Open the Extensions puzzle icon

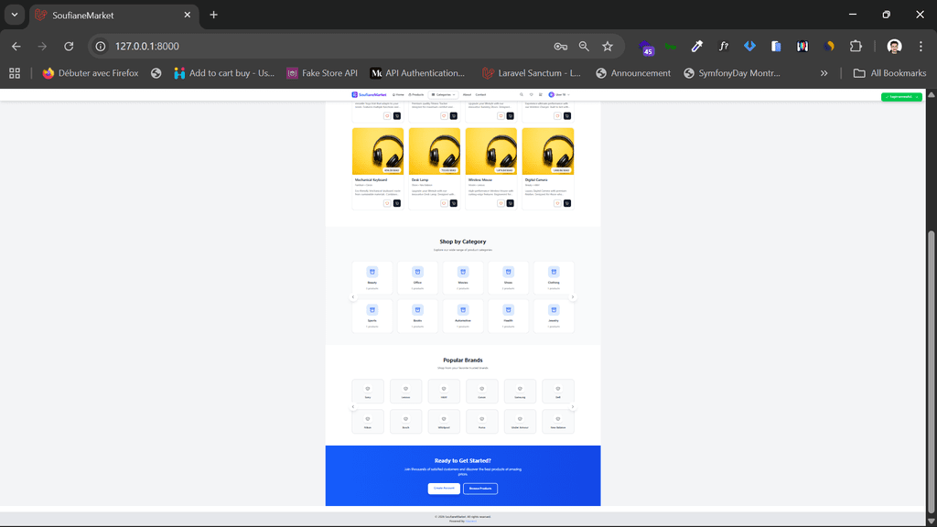tap(856, 46)
